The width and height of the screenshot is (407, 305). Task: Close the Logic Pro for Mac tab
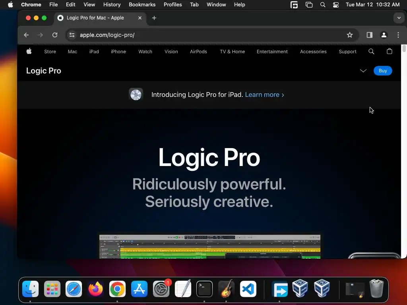tap(140, 18)
